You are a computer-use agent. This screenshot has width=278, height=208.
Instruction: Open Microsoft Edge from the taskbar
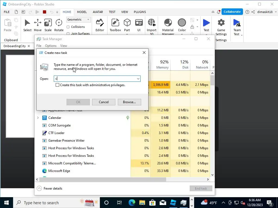tap(132, 203)
